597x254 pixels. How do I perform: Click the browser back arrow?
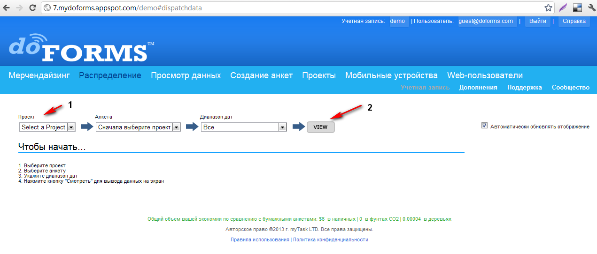pyautogui.click(x=7, y=8)
